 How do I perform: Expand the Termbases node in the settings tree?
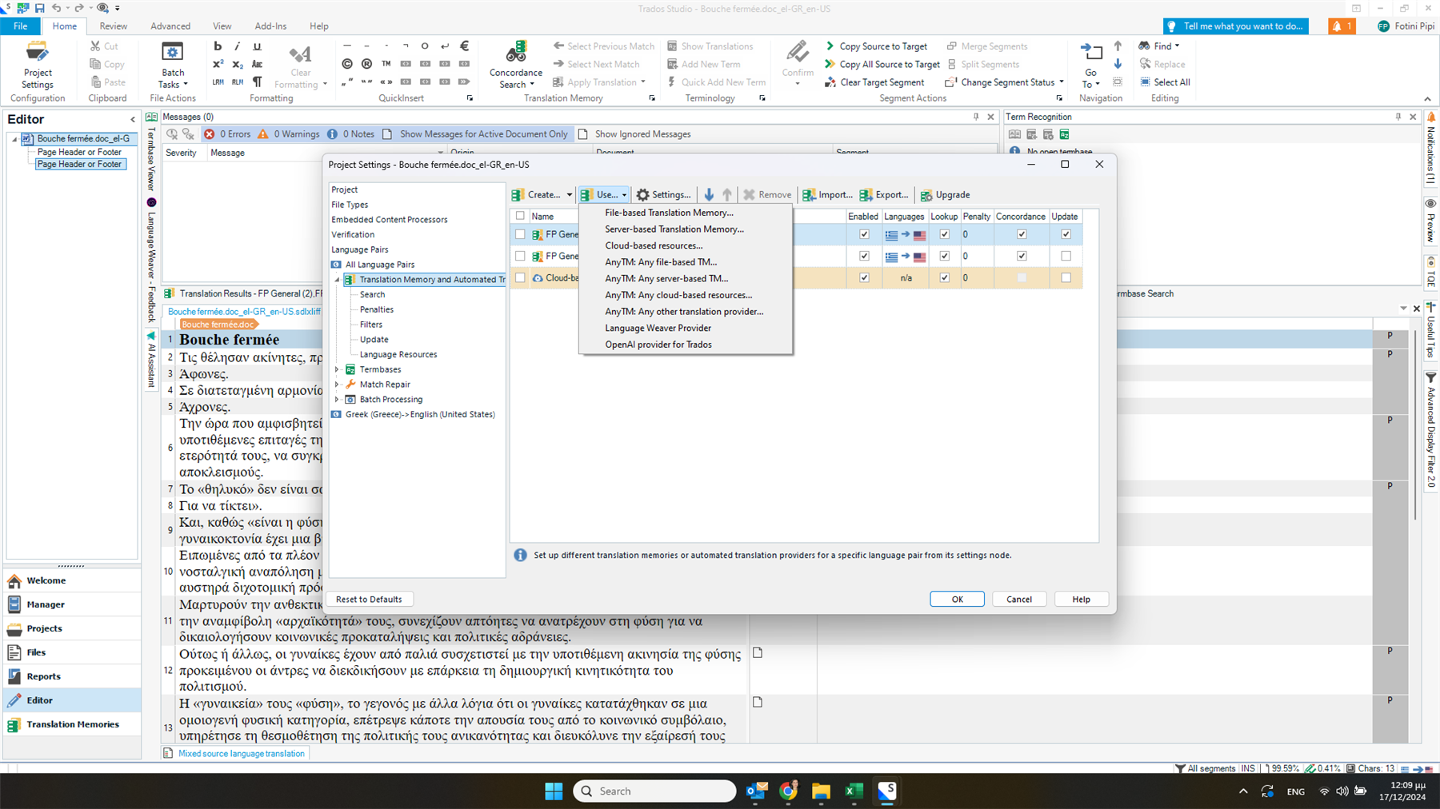coord(338,369)
